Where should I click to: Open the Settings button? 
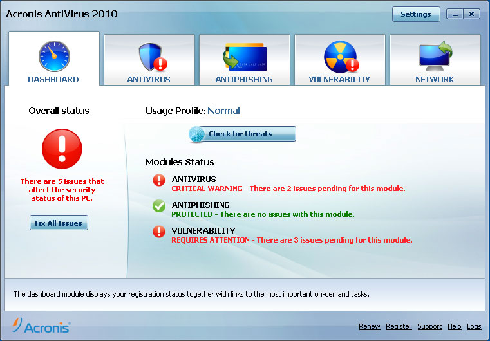(416, 14)
